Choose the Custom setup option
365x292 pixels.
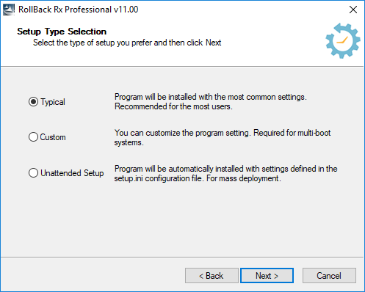tap(33, 137)
